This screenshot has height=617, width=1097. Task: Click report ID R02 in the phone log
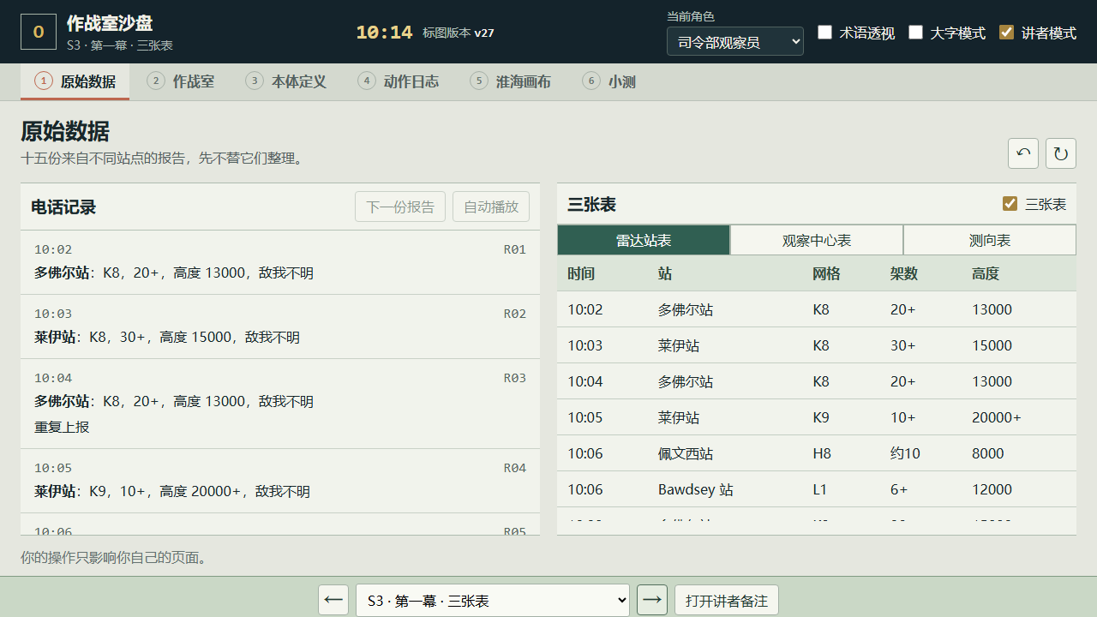coord(515,314)
